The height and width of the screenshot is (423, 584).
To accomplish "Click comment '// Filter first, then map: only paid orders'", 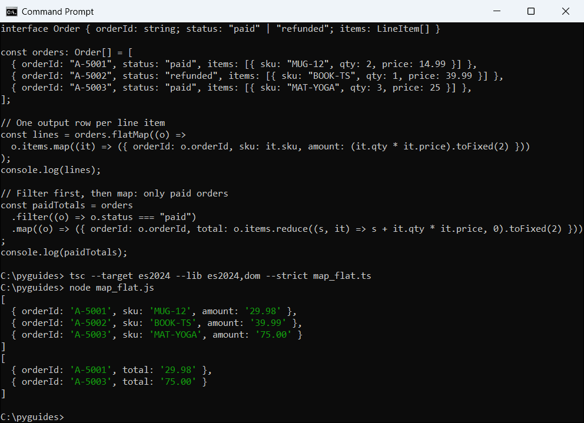I will point(114,193).
